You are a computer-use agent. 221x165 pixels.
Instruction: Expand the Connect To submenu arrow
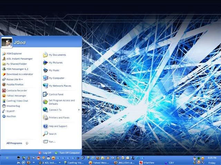coord(79,110)
